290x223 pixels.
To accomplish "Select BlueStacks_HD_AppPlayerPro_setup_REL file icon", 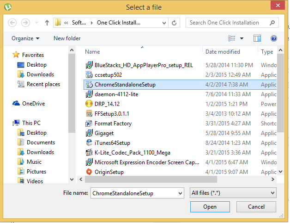I will click(89, 65).
